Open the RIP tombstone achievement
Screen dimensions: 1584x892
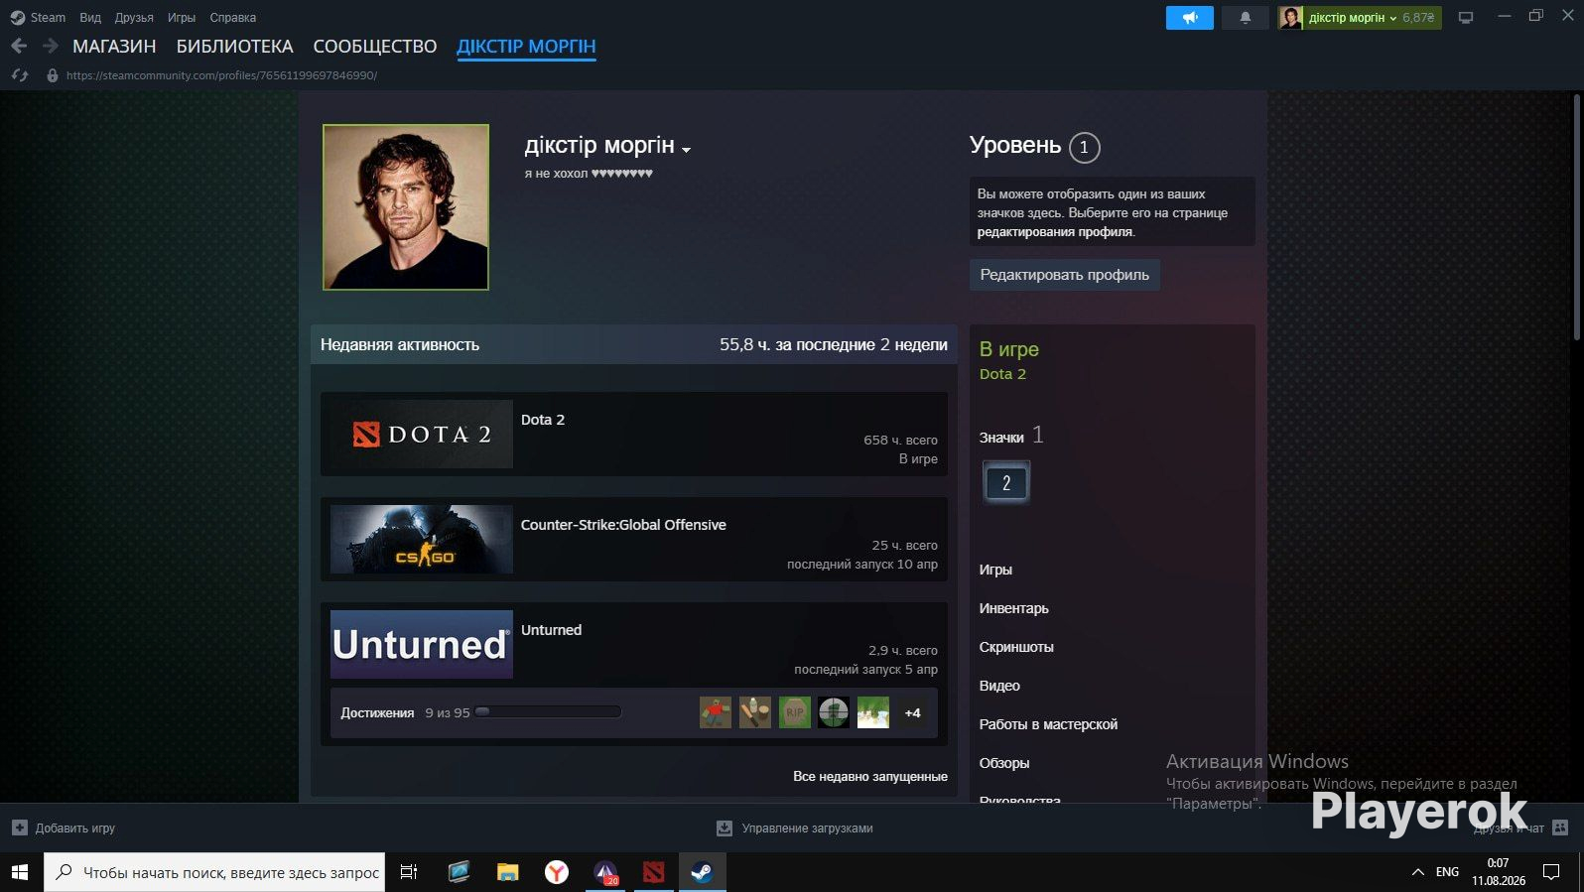tap(794, 712)
